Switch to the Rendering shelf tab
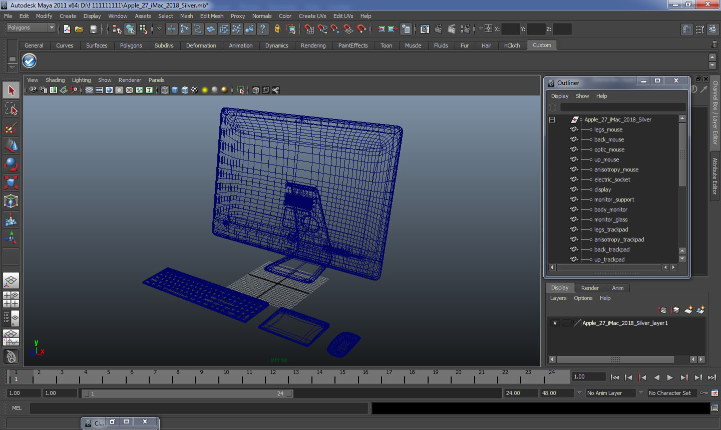 pyautogui.click(x=313, y=45)
